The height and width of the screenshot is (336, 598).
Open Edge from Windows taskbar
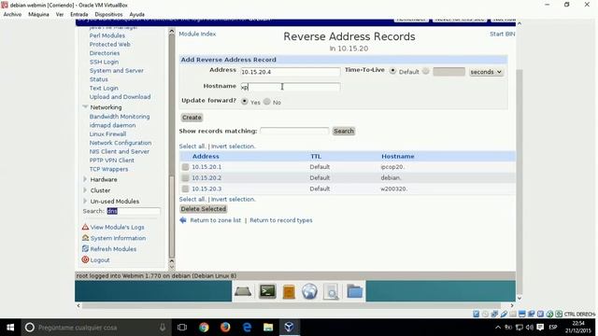click(x=247, y=328)
